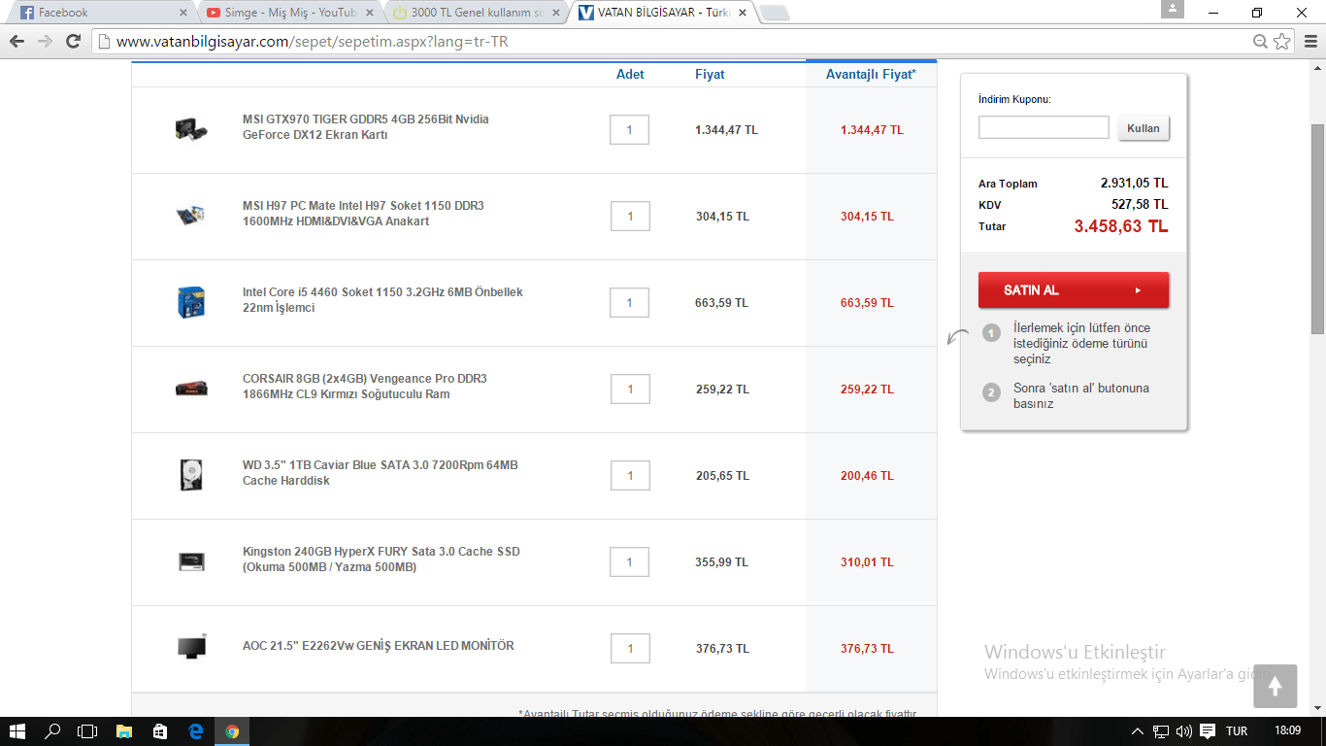
Task: Close the YouTube tab
Action: (x=371, y=13)
